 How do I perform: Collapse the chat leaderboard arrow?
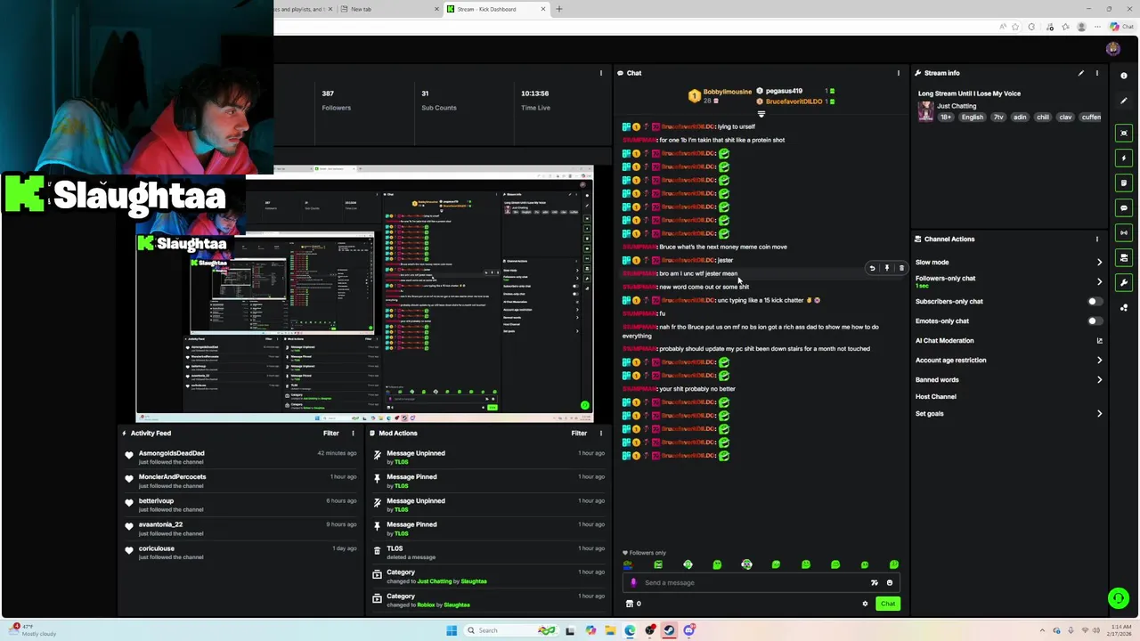pyautogui.click(x=761, y=114)
